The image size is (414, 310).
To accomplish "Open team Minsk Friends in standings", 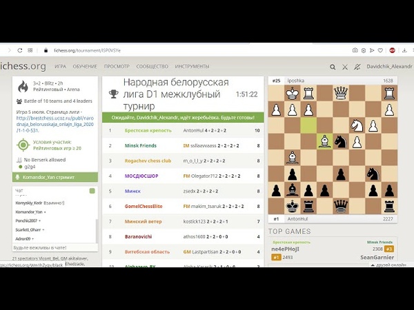I will tap(141, 145).
